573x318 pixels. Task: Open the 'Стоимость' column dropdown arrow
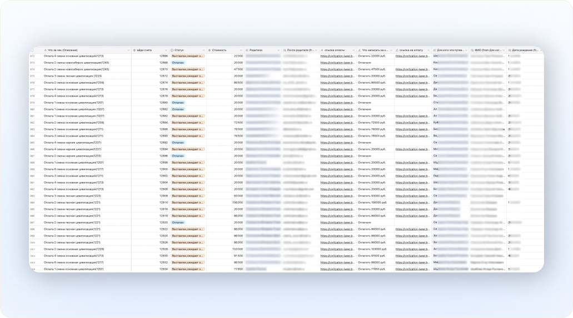click(x=241, y=51)
